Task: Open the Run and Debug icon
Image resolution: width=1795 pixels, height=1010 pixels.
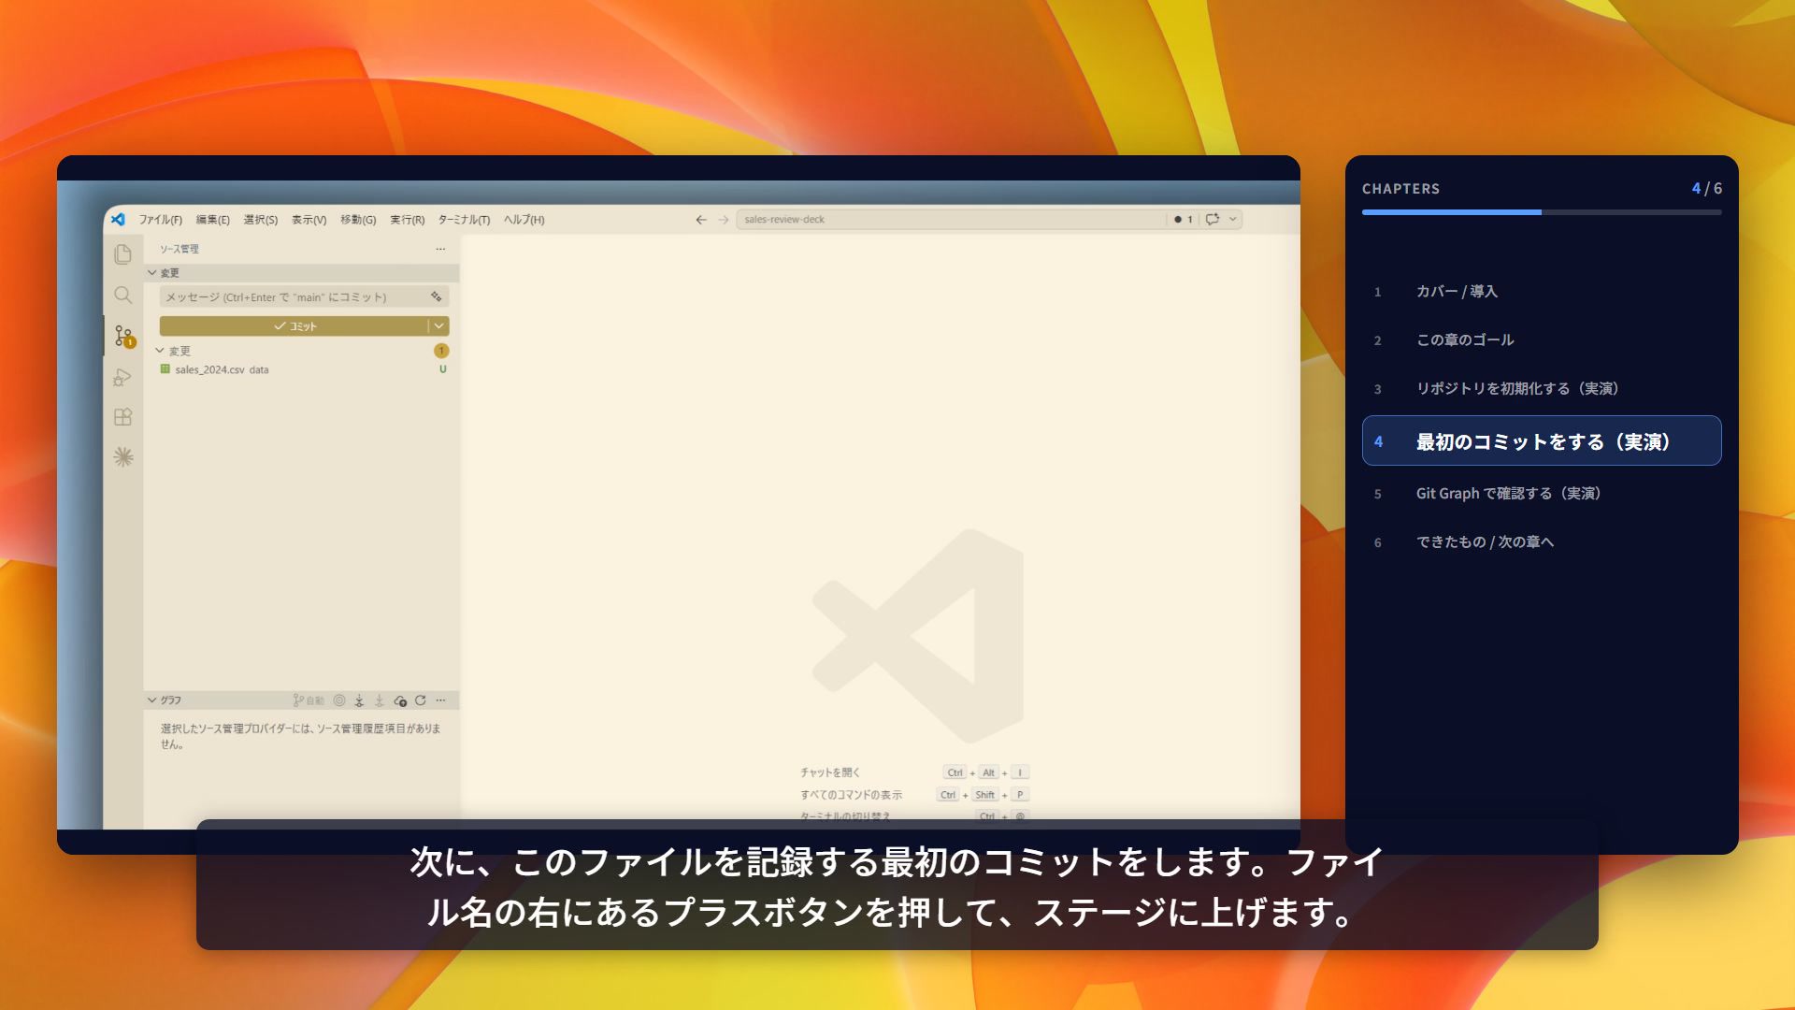Action: click(x=122, y=377)
